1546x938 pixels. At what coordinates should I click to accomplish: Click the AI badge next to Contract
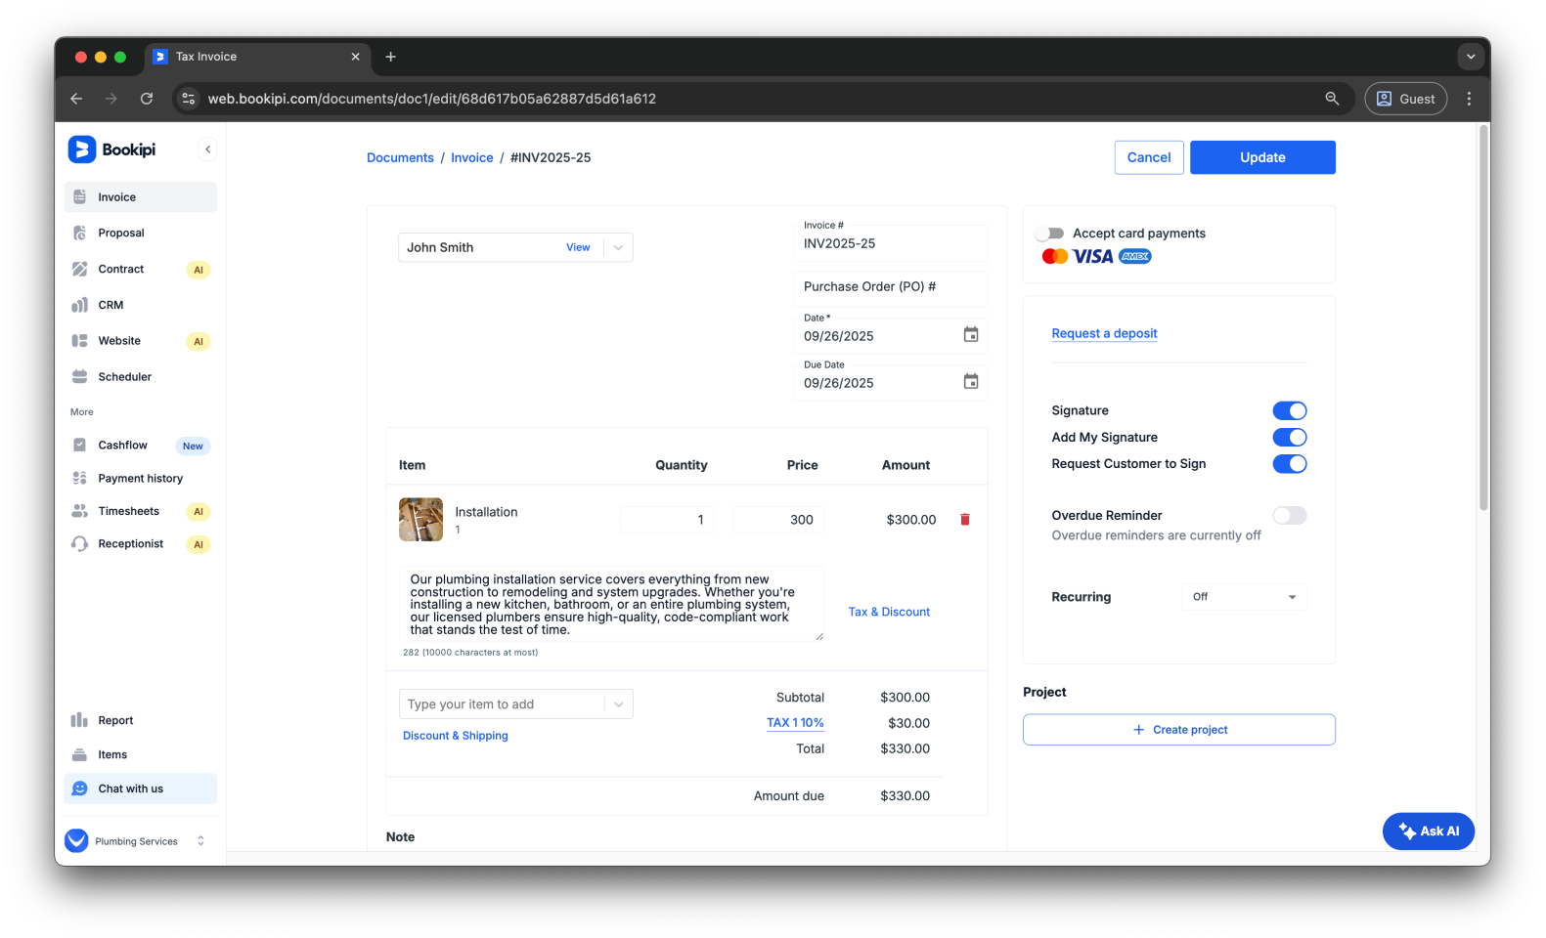tap(199, 270)
